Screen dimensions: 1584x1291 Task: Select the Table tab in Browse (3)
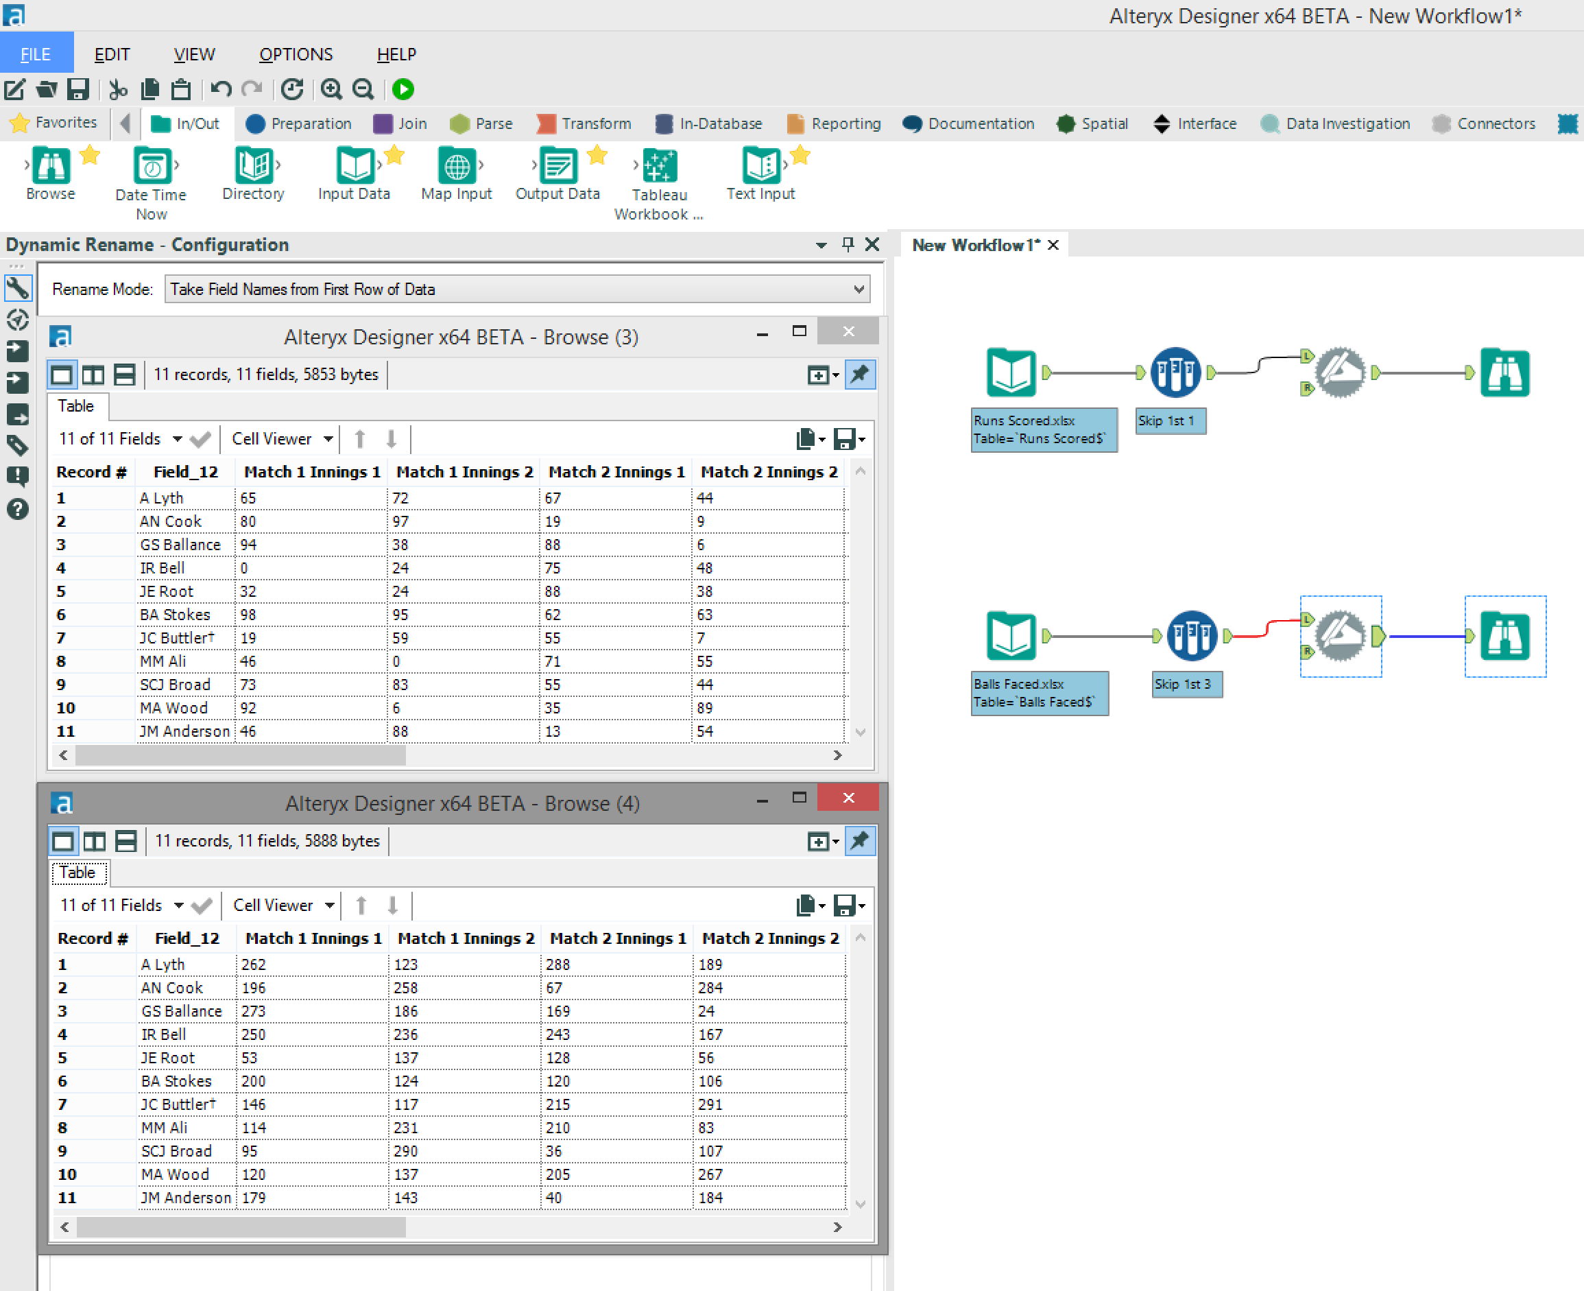coord(76,406)
